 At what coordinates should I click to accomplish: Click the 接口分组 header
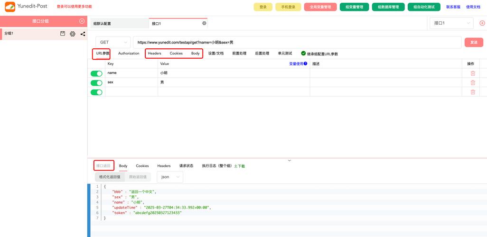coord(40,21)
